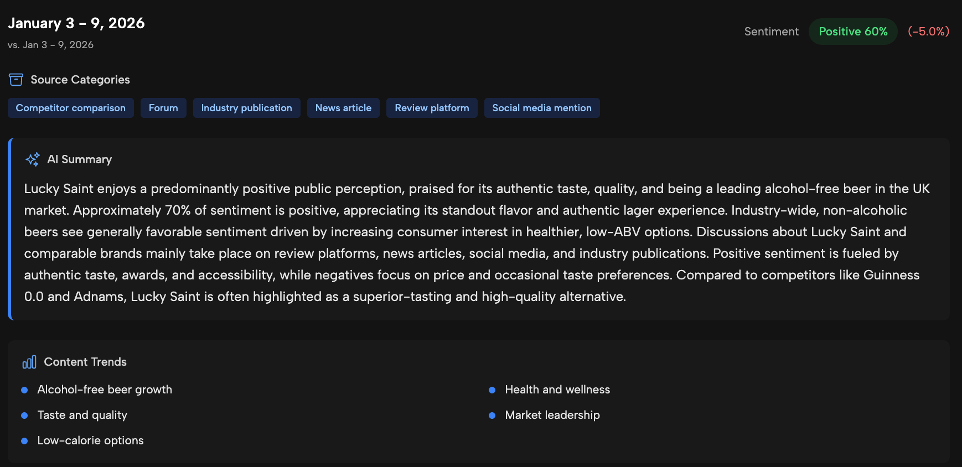The image size is (962, 467).
Task: Click the 'Health and wellness' trend
Action: pos(557,390)
